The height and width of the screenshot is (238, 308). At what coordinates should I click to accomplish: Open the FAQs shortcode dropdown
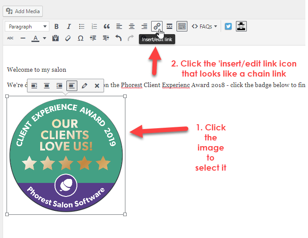pyautogui.click(x=204, y=26)
